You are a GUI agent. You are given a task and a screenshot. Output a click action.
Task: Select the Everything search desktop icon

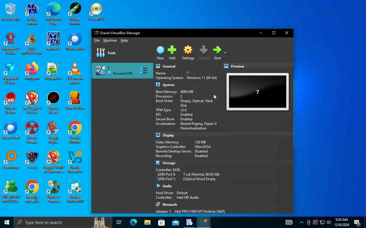click(11, 160)
